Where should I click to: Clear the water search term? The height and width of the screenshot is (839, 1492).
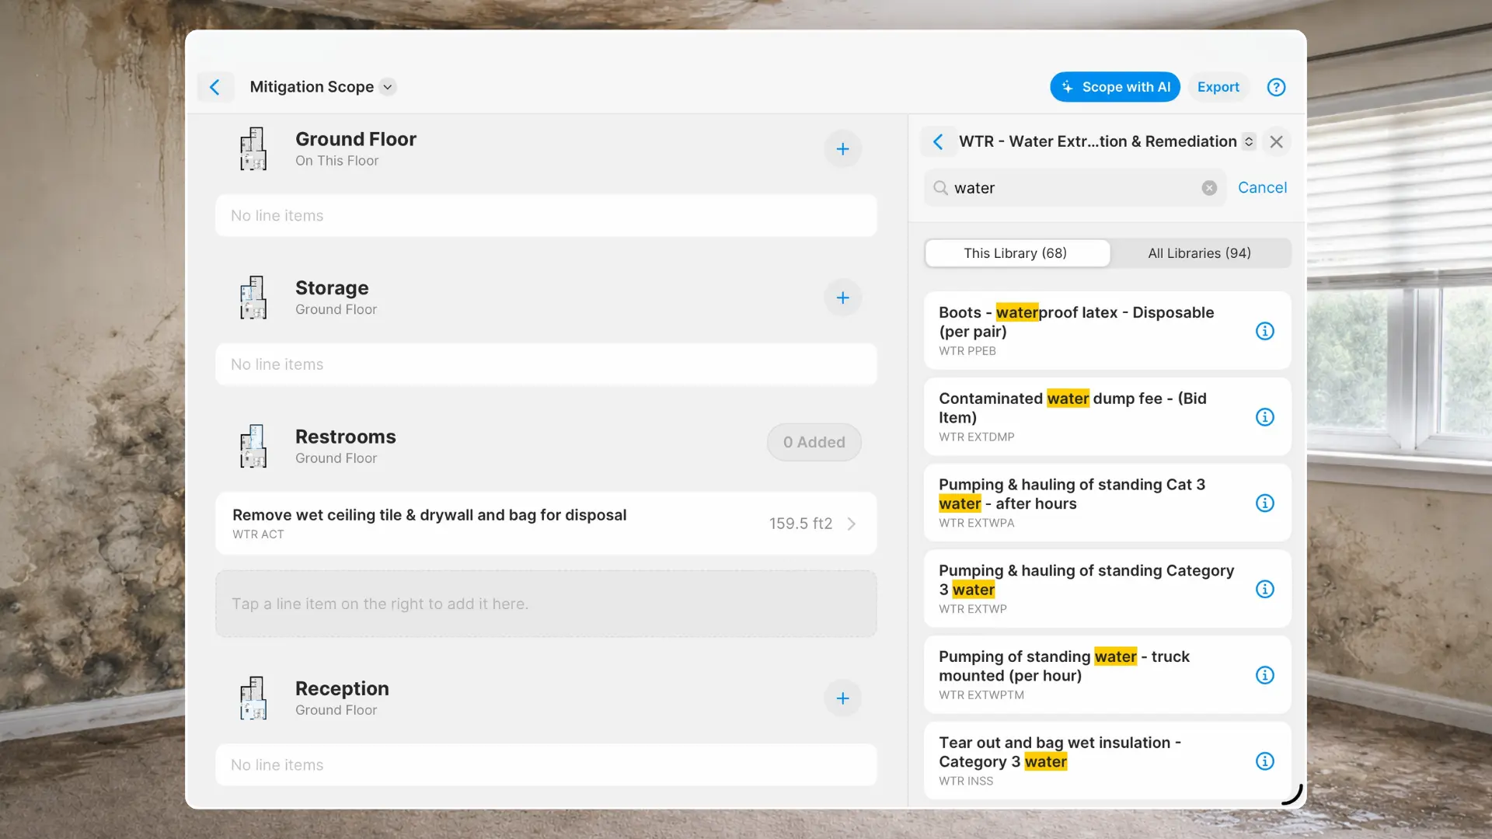(x=1208, y=187)
